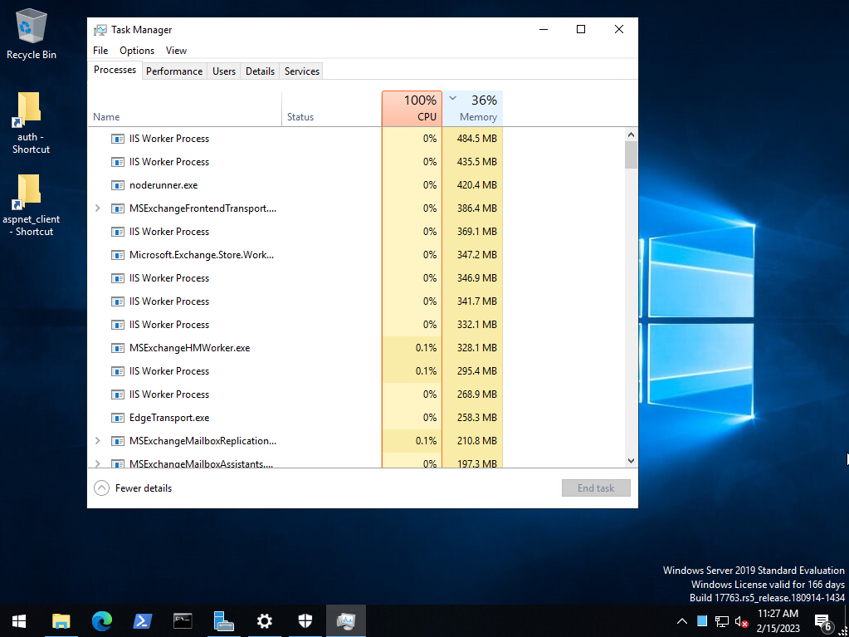Viewport: 849px width, 637px height.
Task: Expand the MSExchangeMailboxReplication process group
Action: pos(97,441)
